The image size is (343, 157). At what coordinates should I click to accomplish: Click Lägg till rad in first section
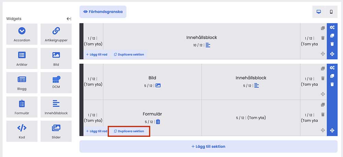97,54
